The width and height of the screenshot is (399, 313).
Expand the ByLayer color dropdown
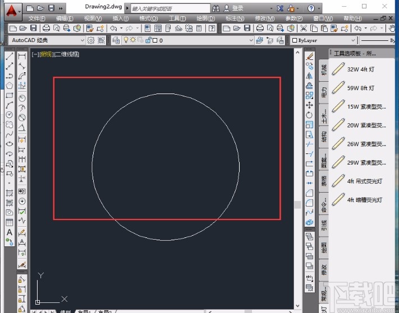[353, 40]
